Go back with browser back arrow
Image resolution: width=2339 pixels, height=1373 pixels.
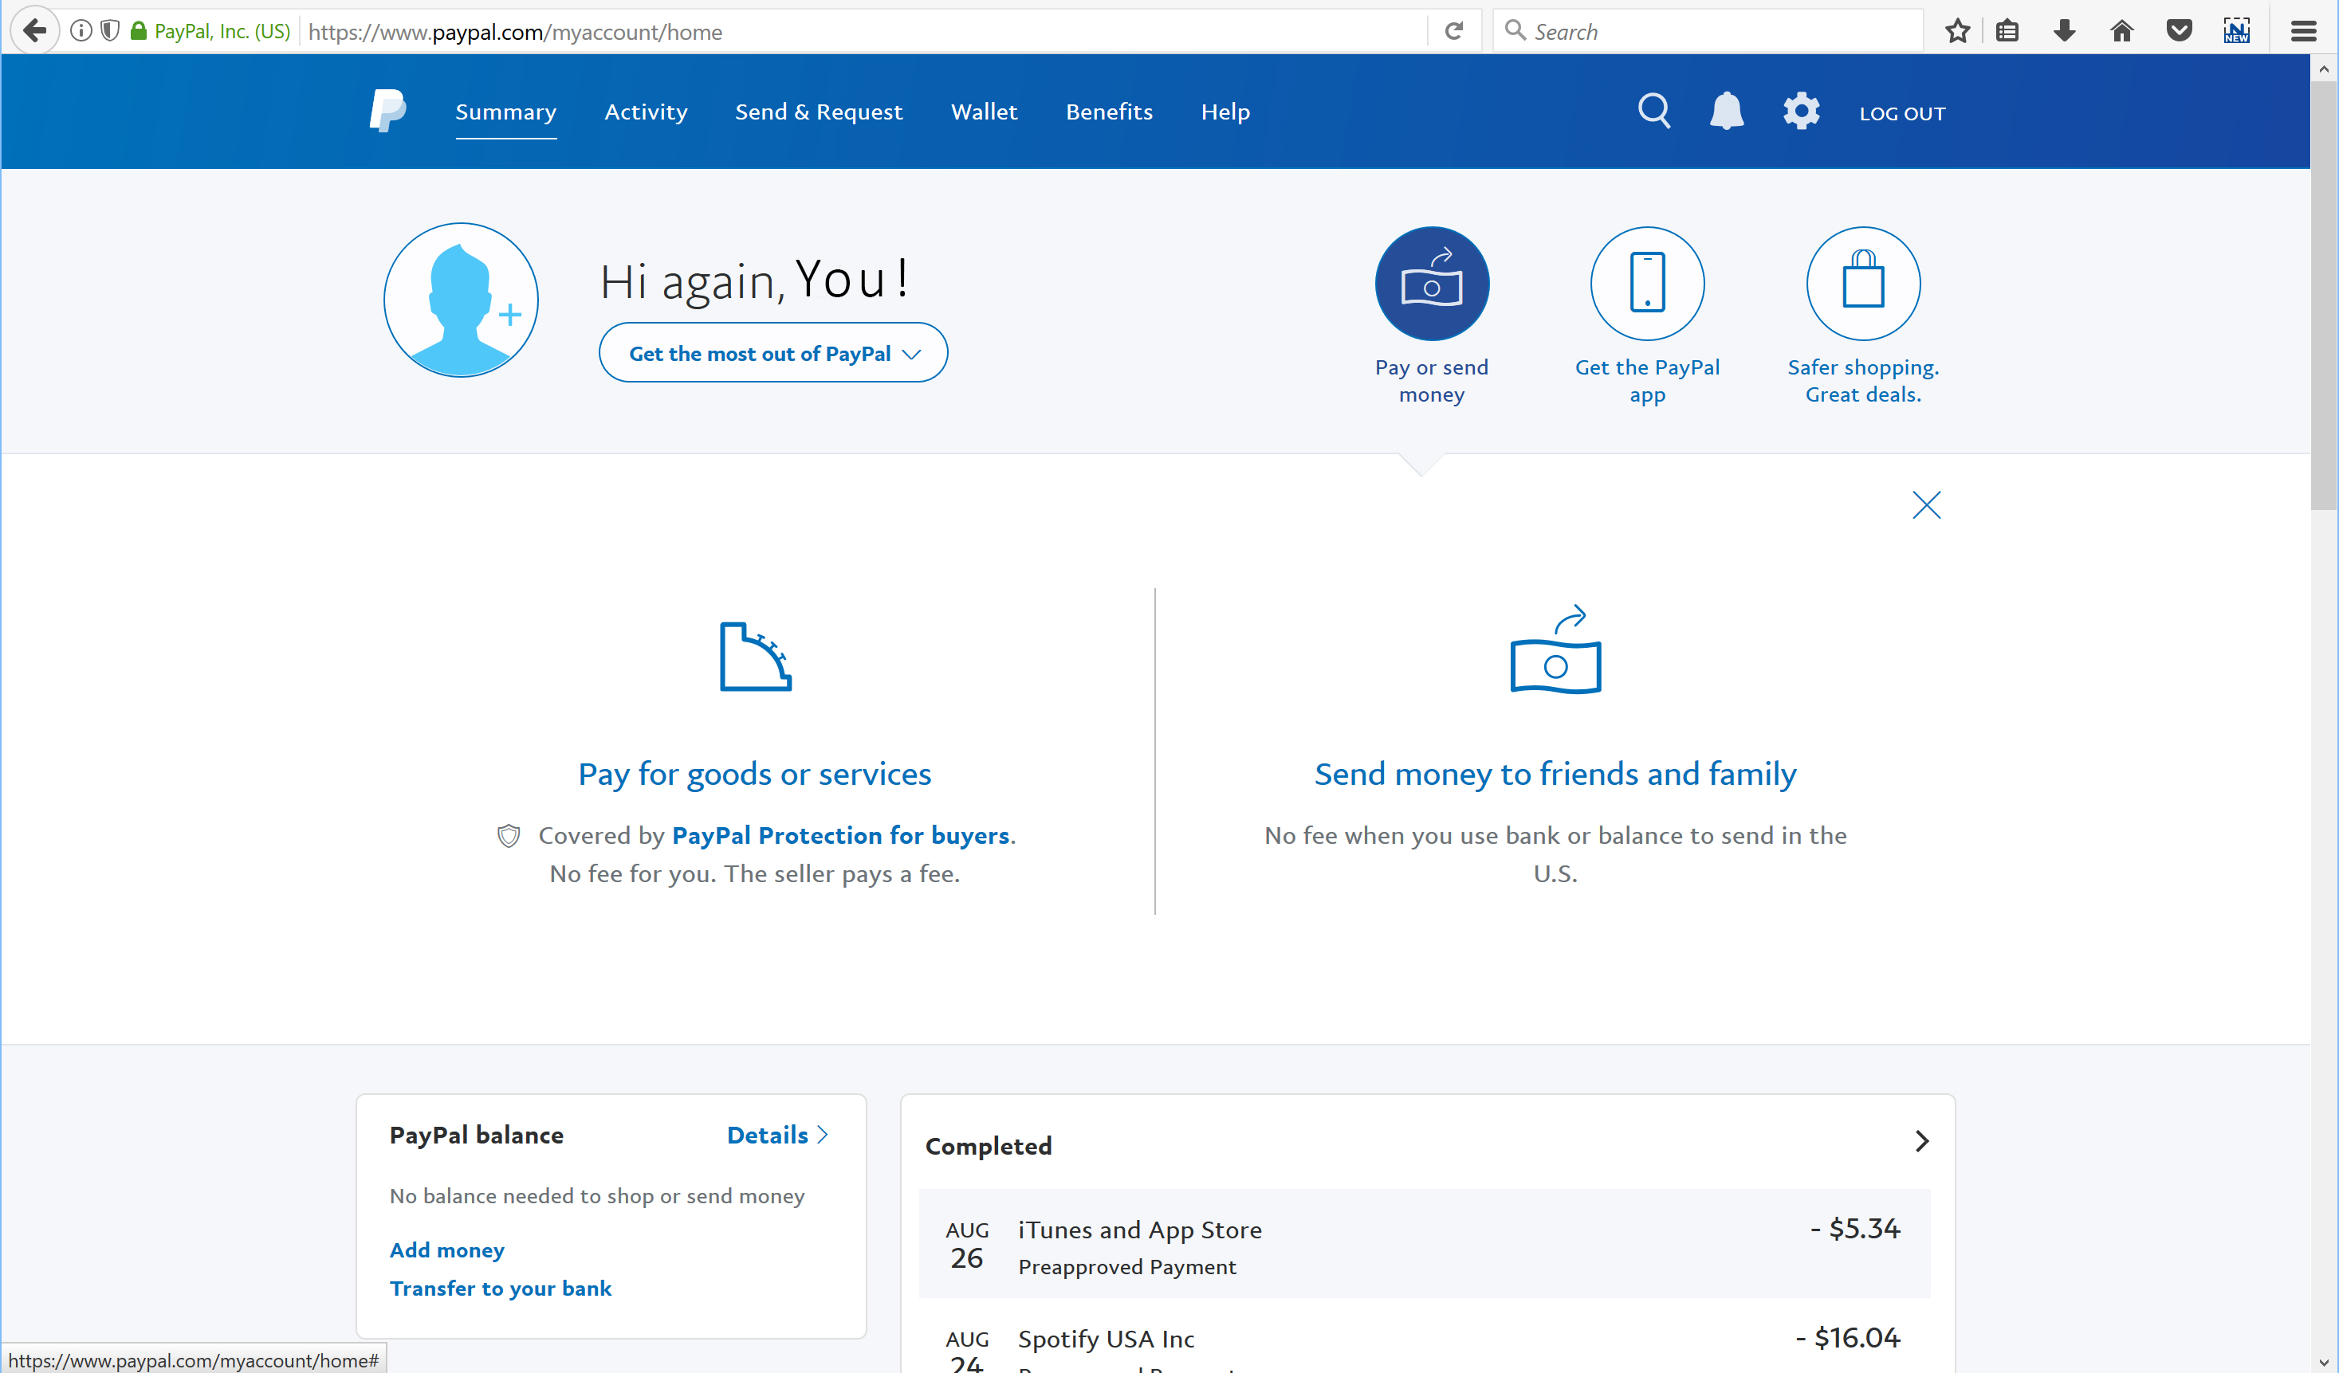[34, 30]
